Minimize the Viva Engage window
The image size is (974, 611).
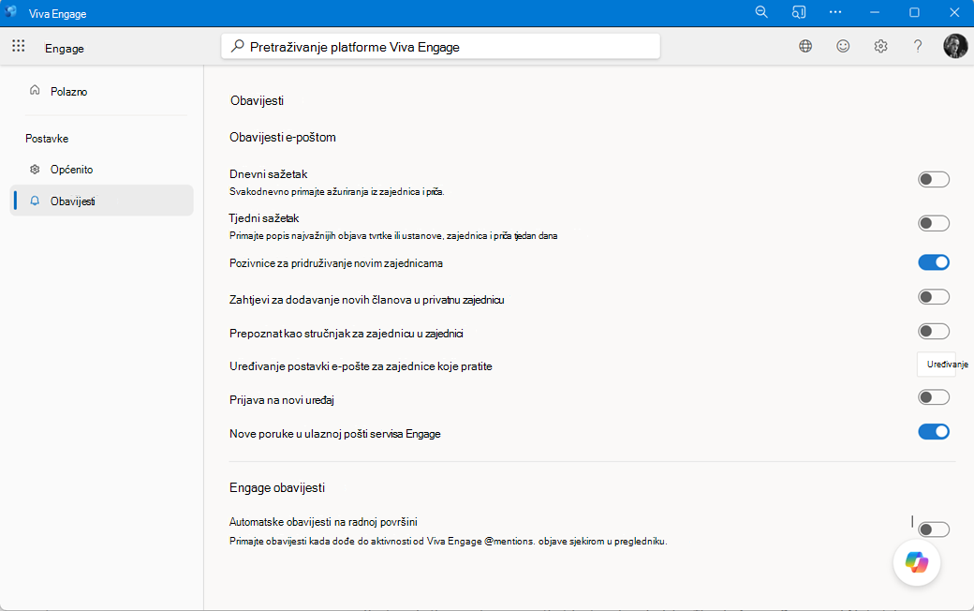[875, 12]
